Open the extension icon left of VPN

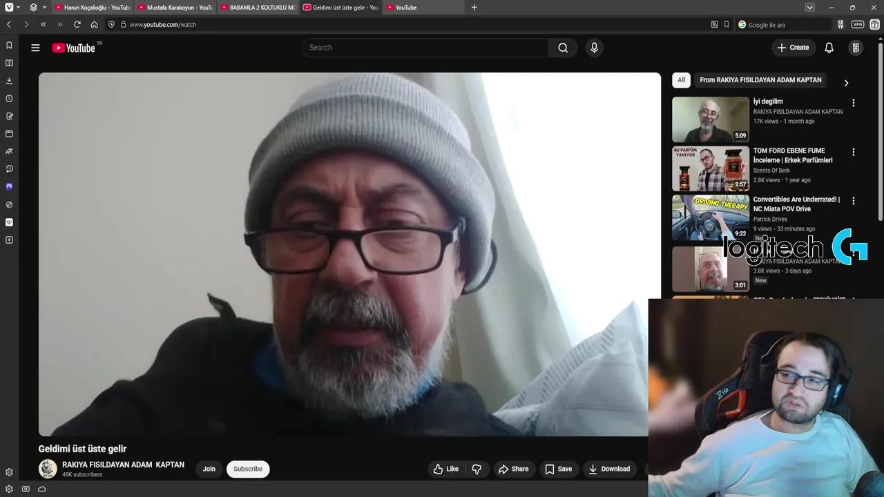[840, 24]
